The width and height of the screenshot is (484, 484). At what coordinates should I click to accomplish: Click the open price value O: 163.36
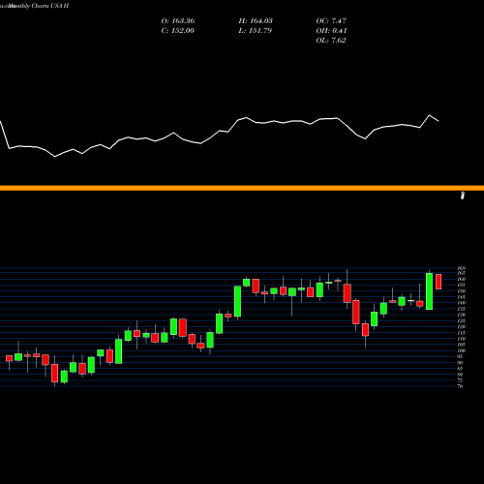click(178, 21)
